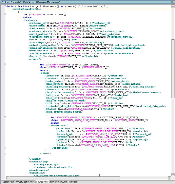Click the <online_statement?> element line
The width and height of the screenshot is (175, 184).
pos(81,53)
